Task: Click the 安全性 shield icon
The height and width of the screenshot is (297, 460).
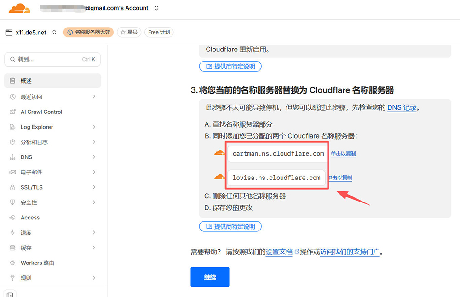Action: [x=12, y=202]
